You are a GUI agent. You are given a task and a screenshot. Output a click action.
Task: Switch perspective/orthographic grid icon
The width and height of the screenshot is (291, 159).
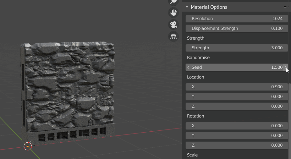tap(173, 36)
